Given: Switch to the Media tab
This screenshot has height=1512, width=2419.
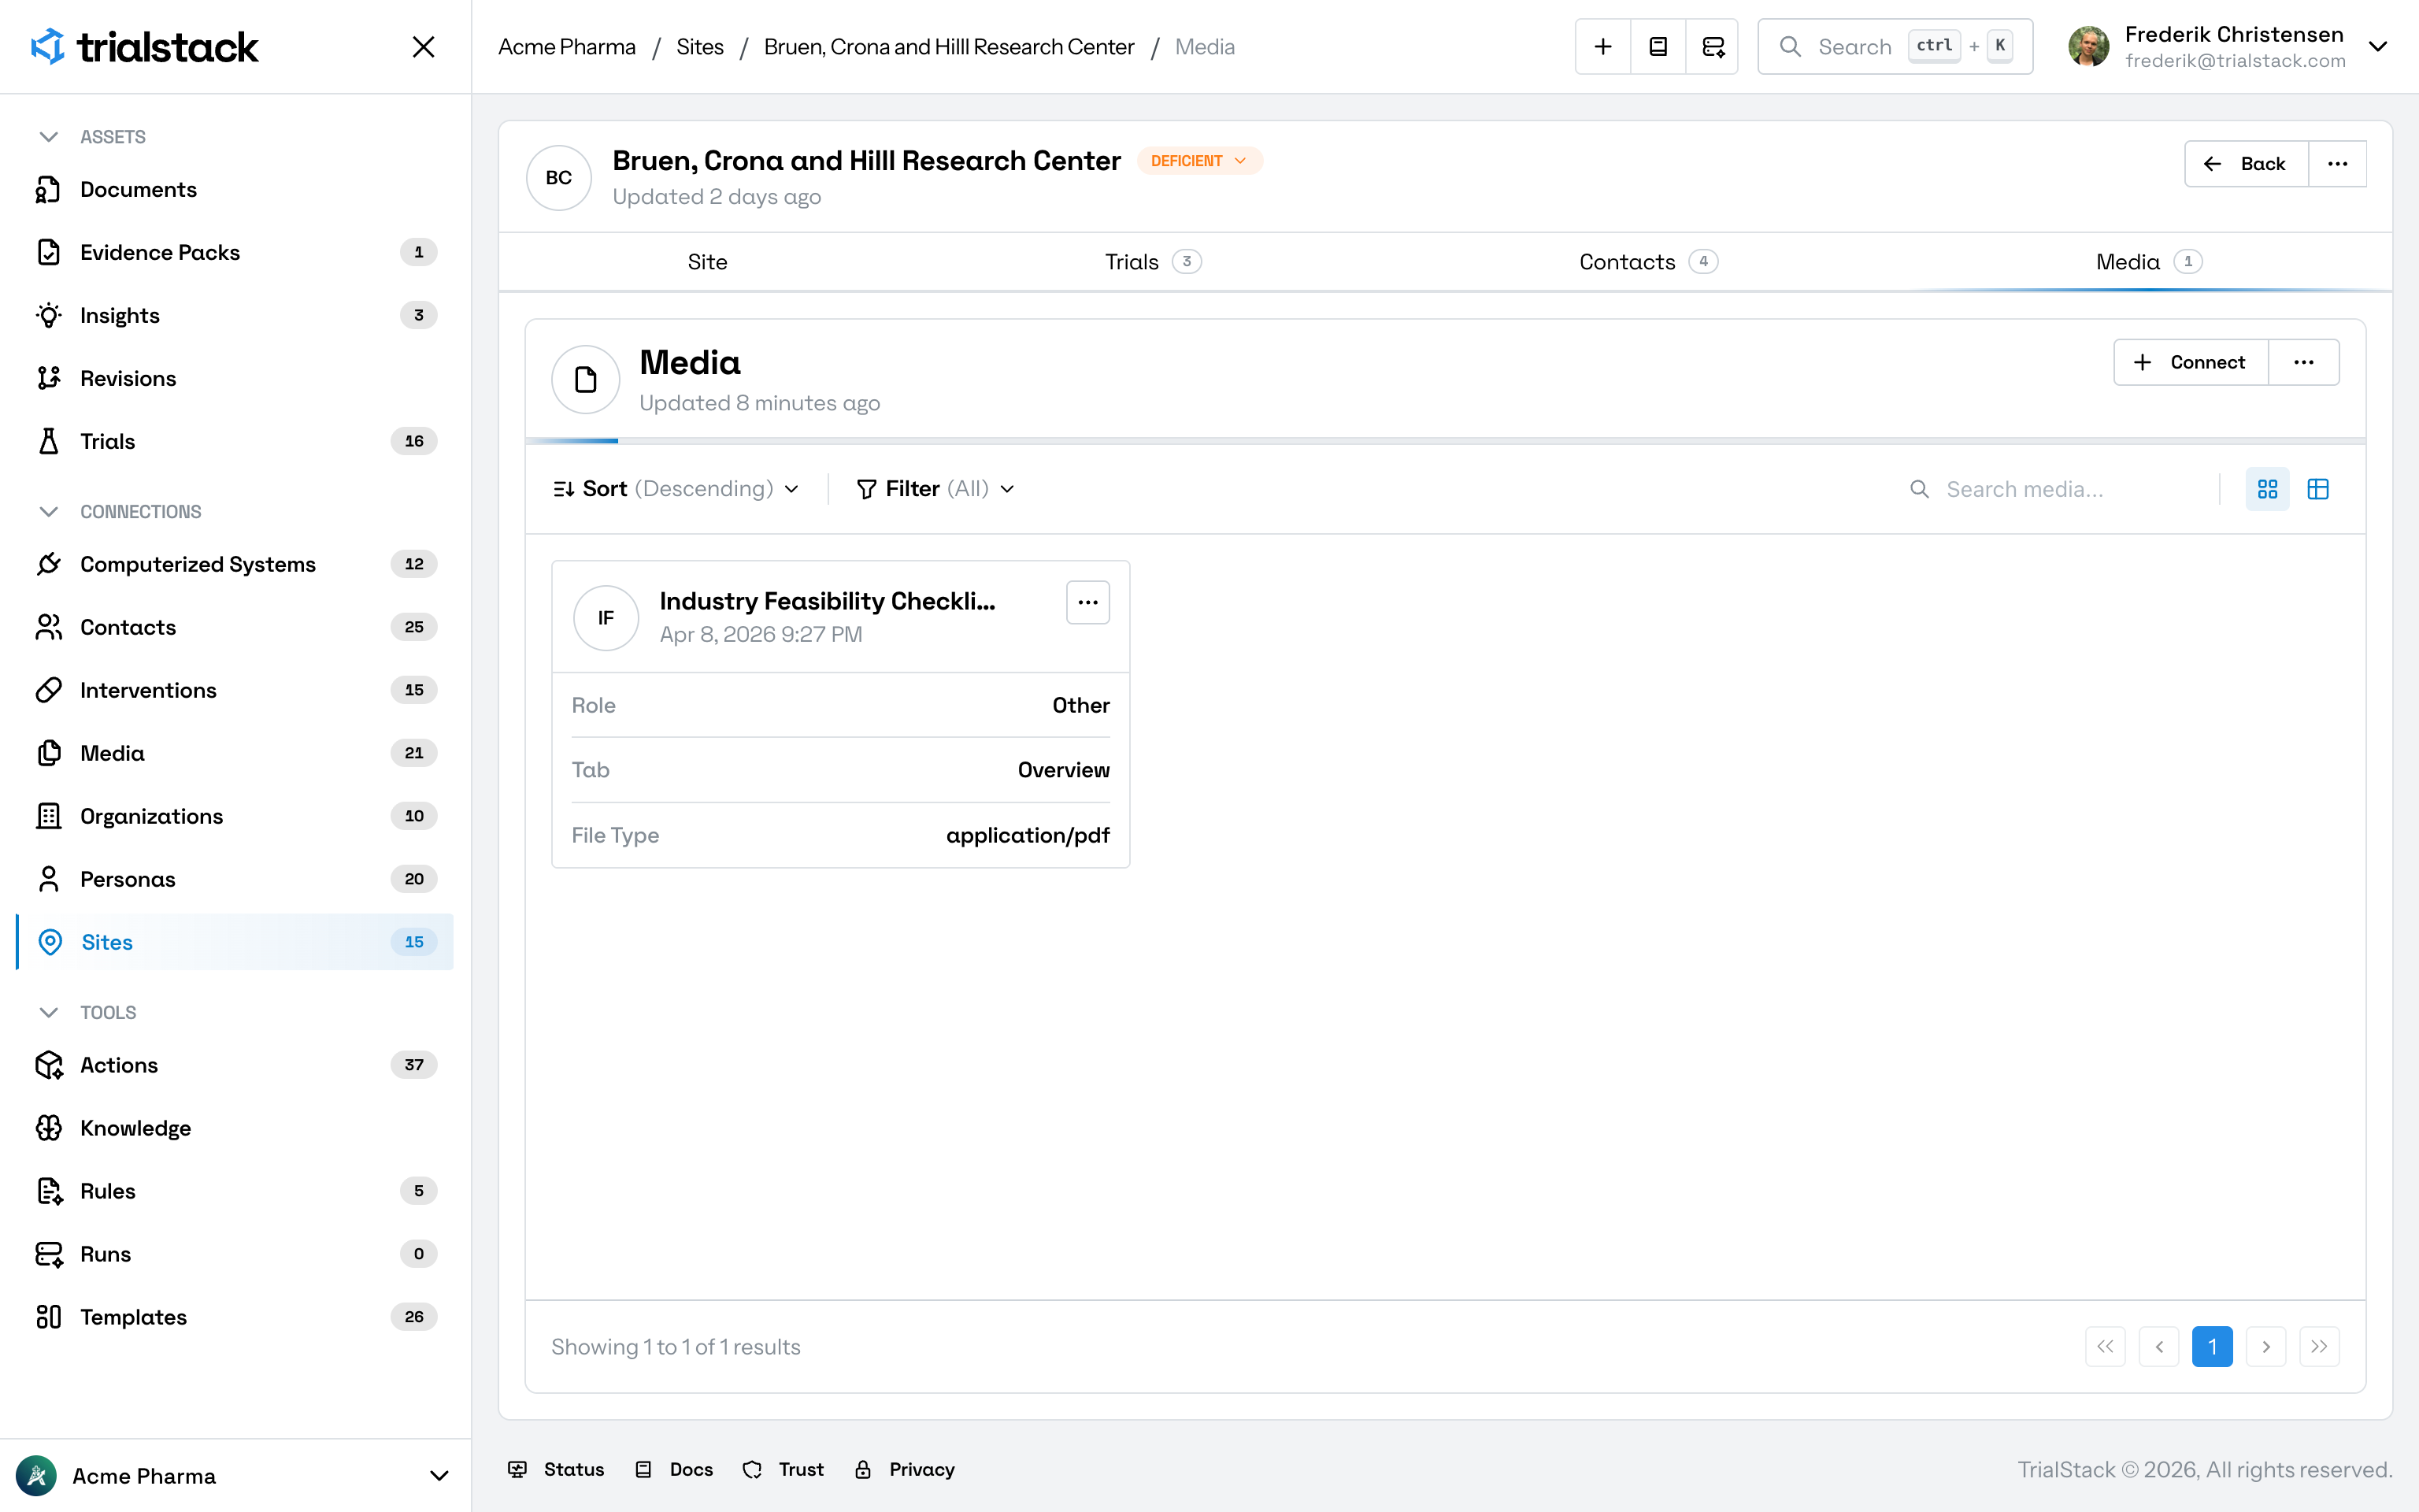Looking at the screenshot, I should [x=2149, y=262].
